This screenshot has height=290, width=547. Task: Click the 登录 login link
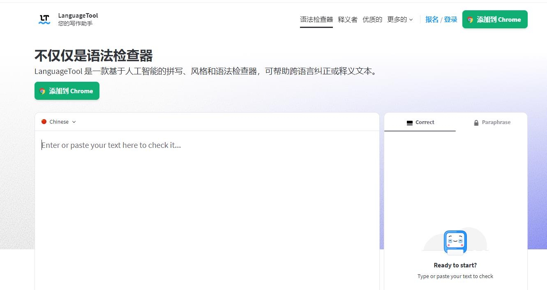pos(451,19)
